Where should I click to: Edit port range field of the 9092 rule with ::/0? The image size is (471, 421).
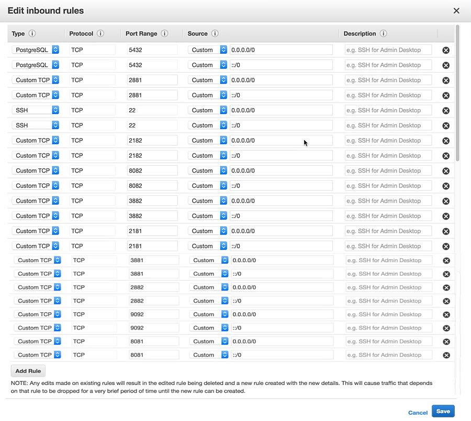pyautogui.click(x=154, y=328)
